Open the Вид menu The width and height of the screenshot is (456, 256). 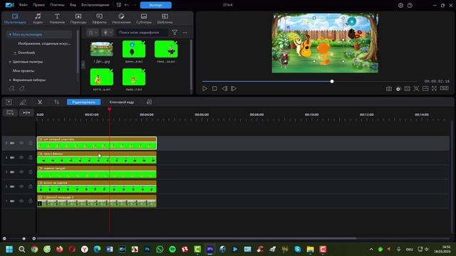(x=73, y=5)
